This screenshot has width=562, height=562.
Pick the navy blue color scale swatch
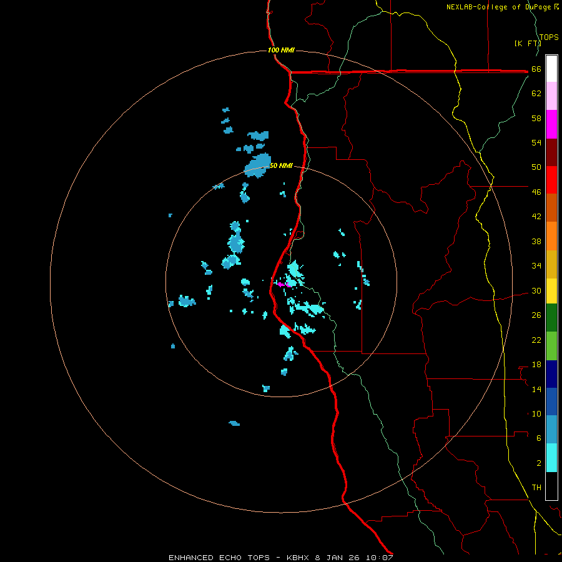click(551, 374)
